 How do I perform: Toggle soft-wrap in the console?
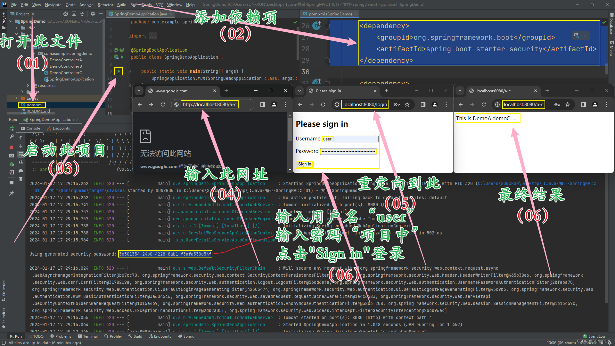21,154
